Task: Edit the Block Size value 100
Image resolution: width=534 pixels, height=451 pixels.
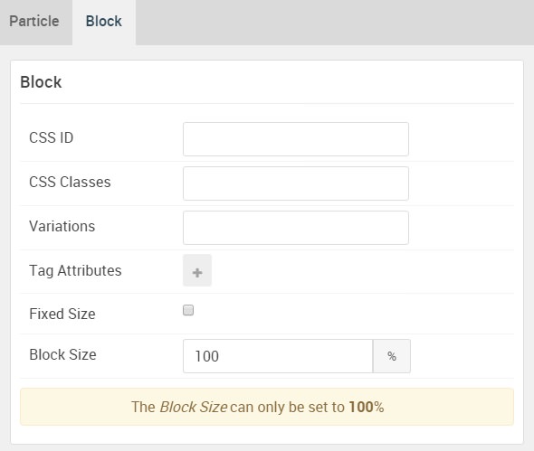Action: [278, 356]
